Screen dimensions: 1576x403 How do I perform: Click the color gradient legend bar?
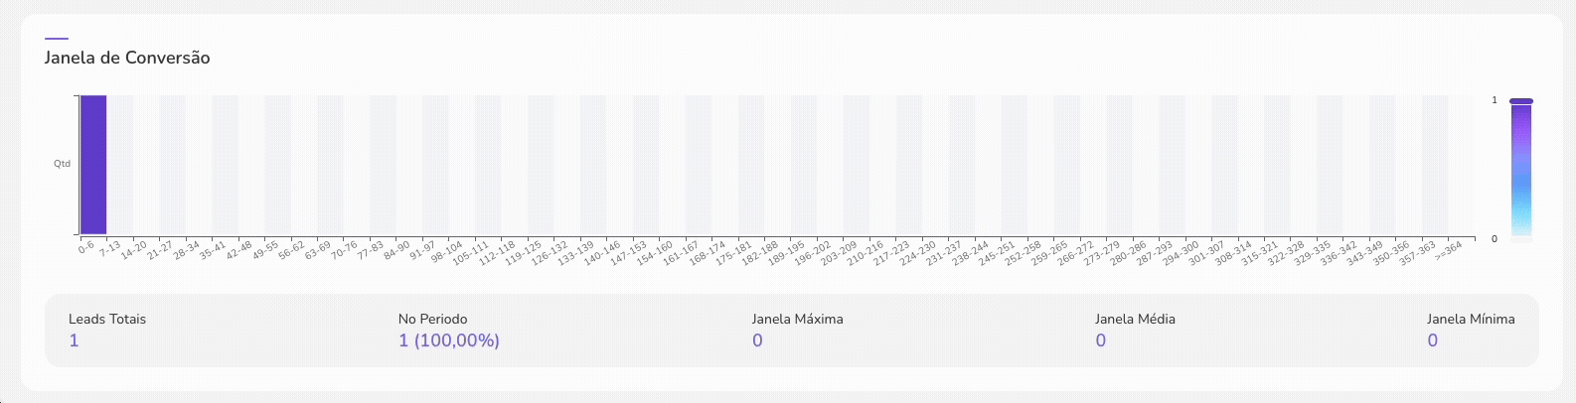[1520, 169]
